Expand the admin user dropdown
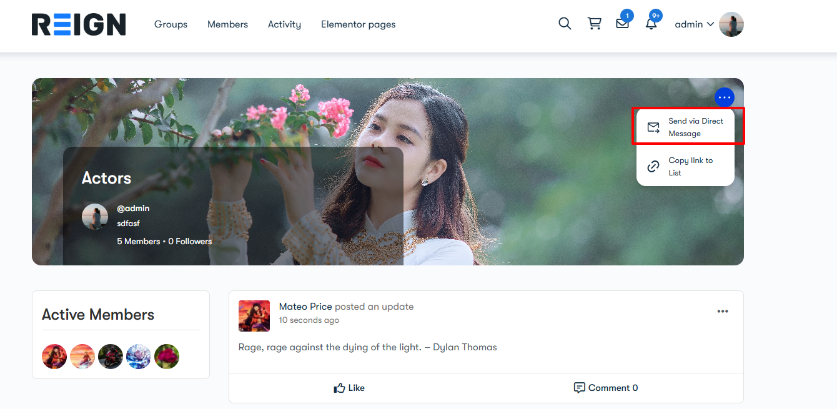Image resolution: width=837 pixels, height=409 pixels. [x=694, y=24]
